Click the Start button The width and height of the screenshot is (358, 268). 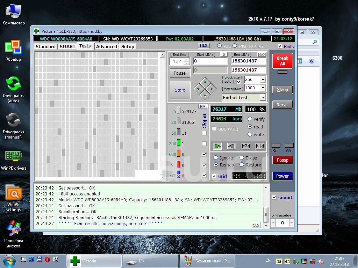(180, 90)
